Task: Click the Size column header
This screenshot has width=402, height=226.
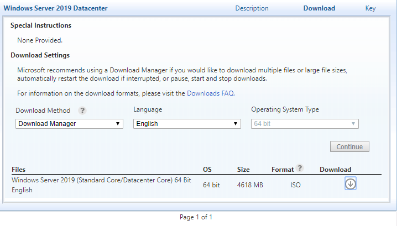Action: tap(243, 170)
